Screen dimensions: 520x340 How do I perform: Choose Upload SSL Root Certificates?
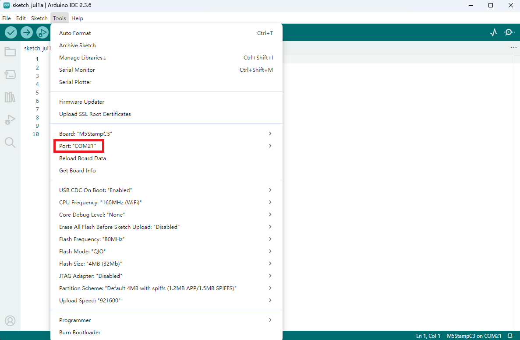(x=166, y=114)
